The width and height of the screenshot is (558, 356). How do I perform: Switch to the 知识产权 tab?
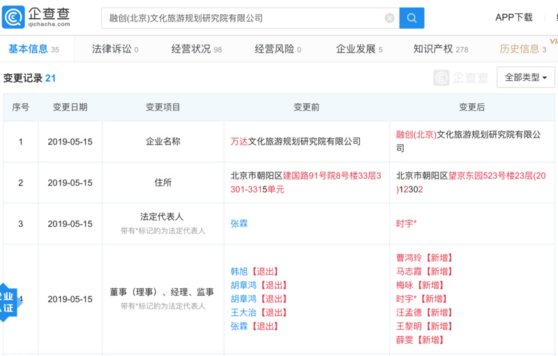(441, 49)
